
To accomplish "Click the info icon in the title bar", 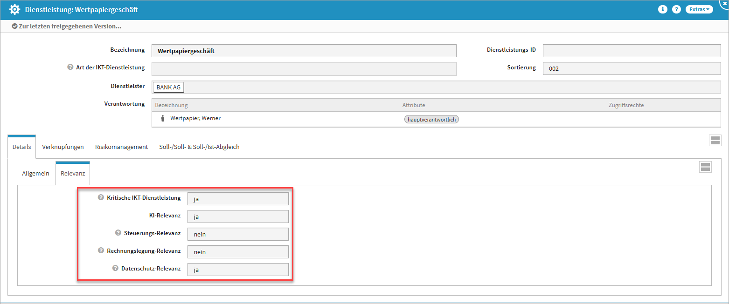I will click(x=662, y=9).
